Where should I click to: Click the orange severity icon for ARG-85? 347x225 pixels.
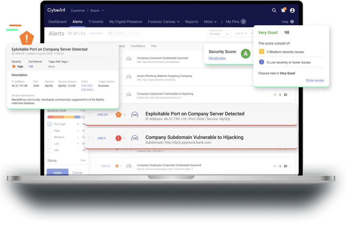click(118, 115)
